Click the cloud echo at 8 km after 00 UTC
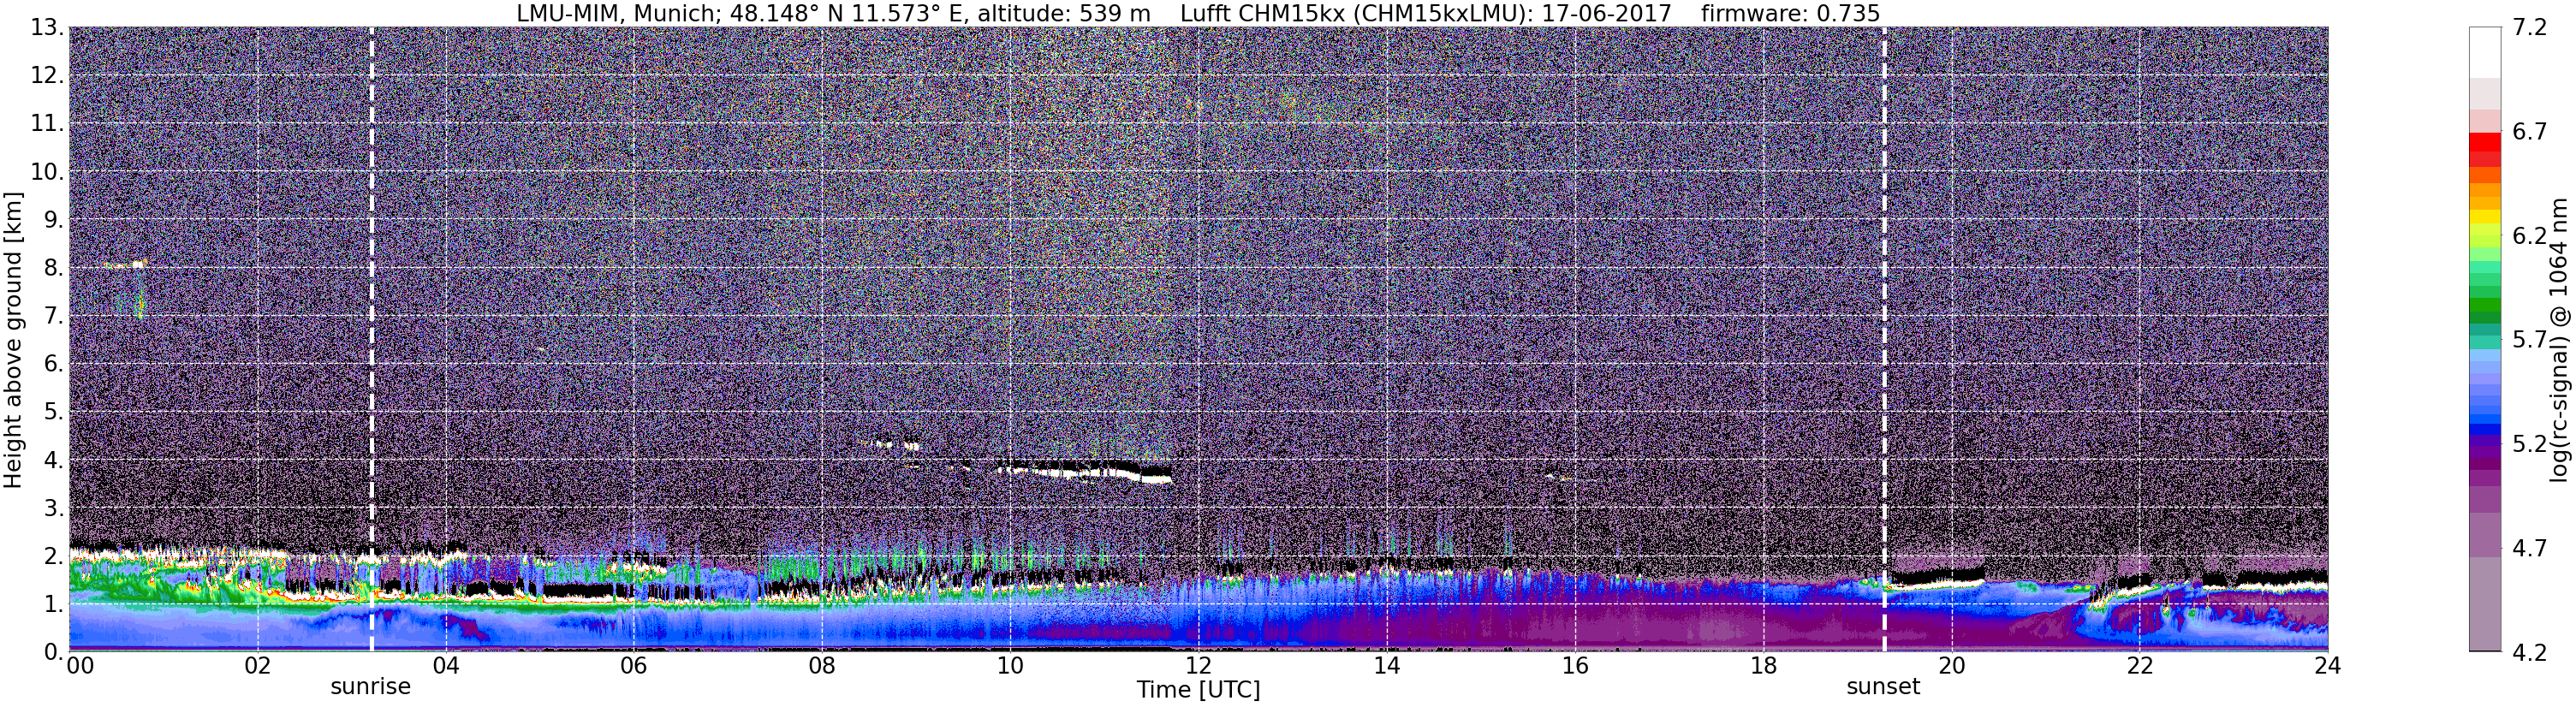The image size is (2576, 707). tap(125, 265)
